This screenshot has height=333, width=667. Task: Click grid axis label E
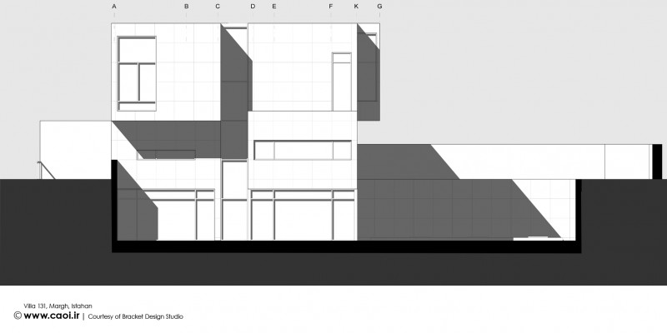[x=274, y=7]
